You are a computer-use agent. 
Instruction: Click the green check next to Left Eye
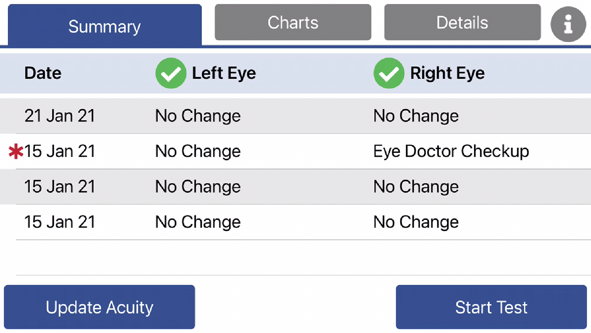[171, 73]
